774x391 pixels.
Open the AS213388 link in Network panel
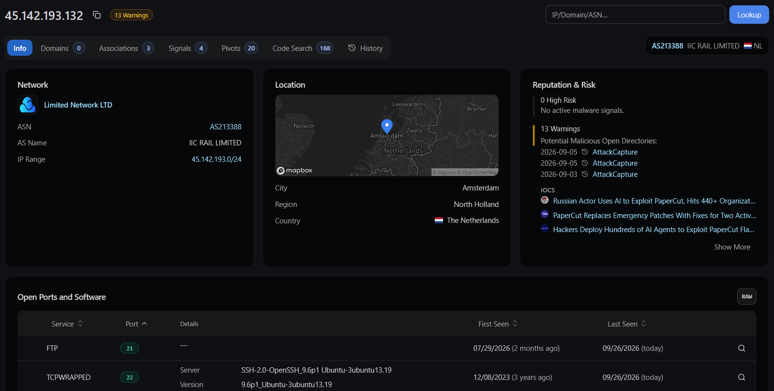pyautogui.click(x=226, y=126)
